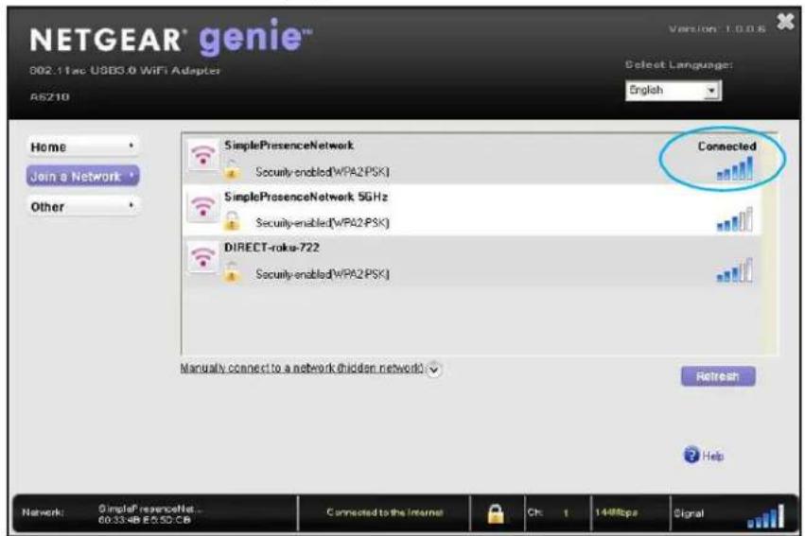Open the Home menu
805x536 pixels.
pos(82,147)
